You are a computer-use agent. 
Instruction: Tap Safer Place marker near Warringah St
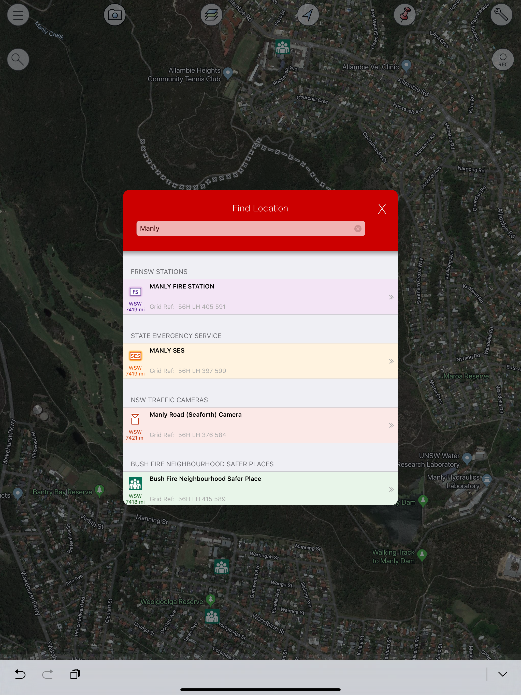222,567
